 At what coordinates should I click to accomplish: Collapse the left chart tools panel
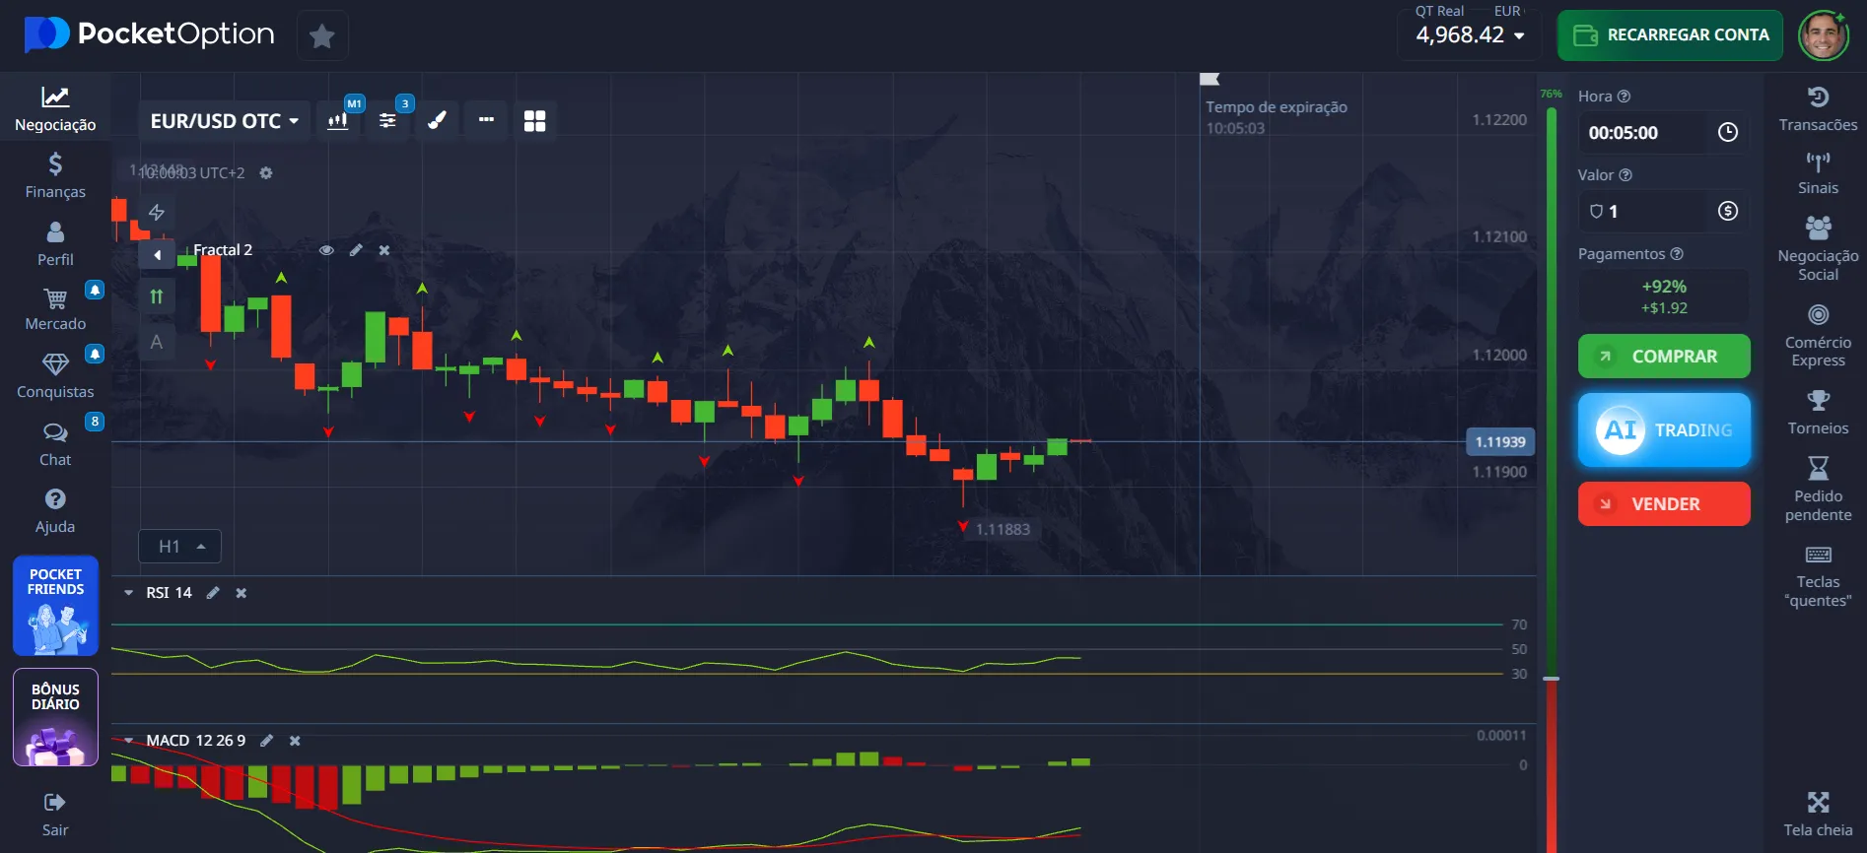(x=157, y=255)
